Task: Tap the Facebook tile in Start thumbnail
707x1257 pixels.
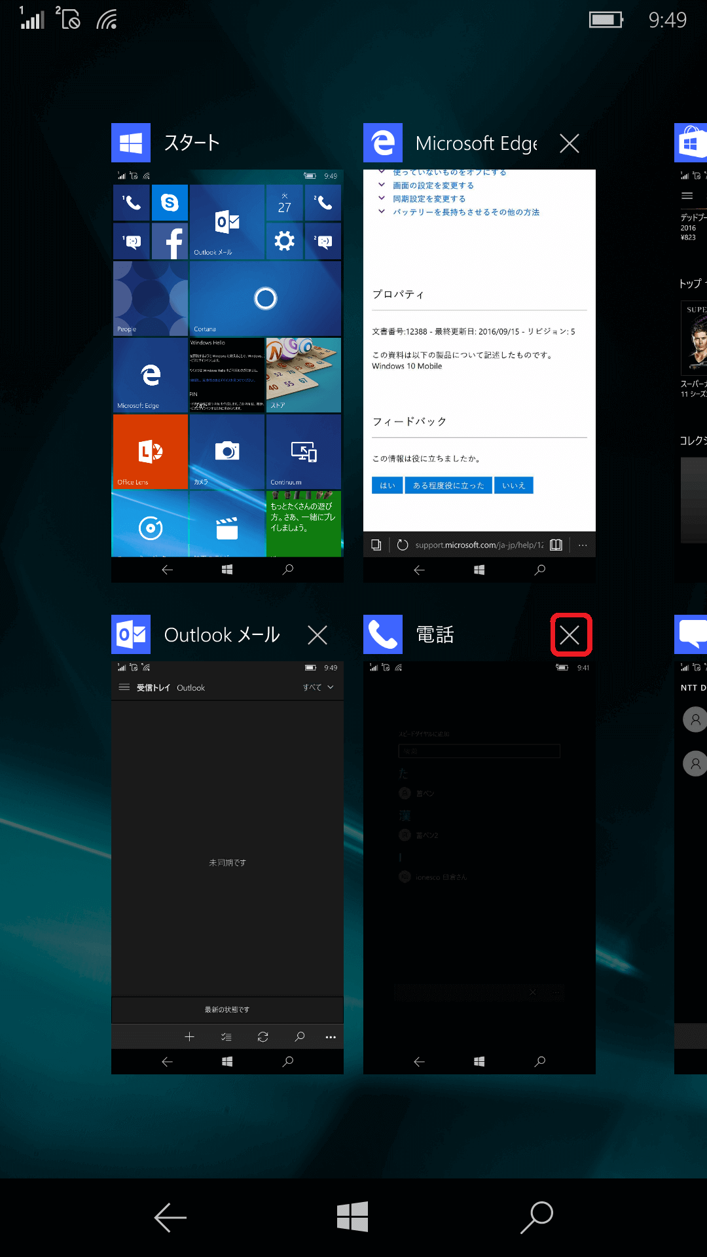Action: click(x=170, y=241)
